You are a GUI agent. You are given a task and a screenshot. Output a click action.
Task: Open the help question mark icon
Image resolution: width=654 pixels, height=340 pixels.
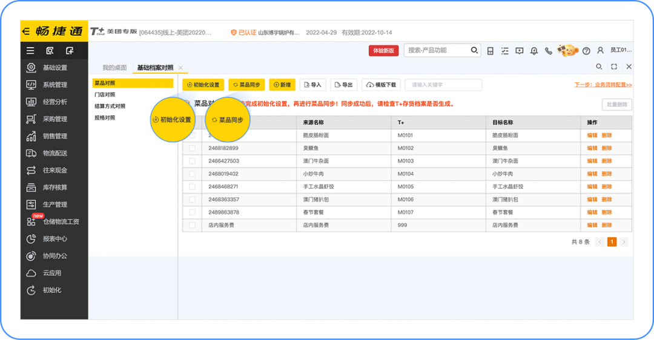point(586,51)
